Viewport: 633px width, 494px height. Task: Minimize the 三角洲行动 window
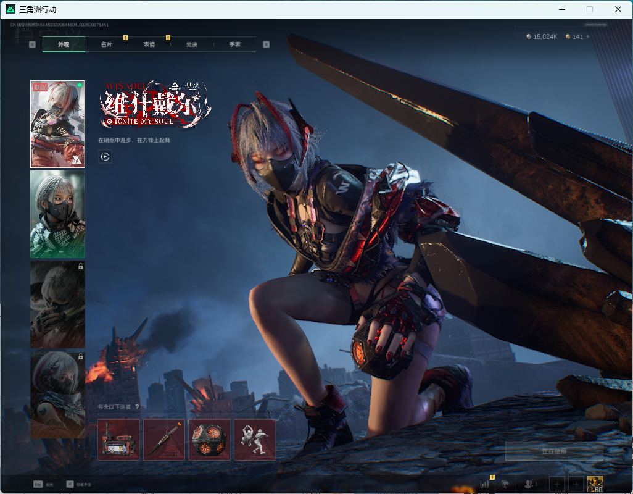pyautogui.click(x=562, y=9)
